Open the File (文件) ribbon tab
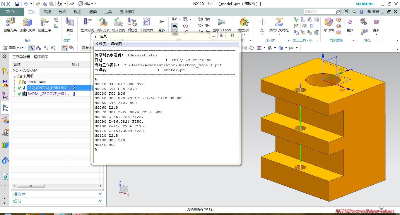The width and height of the screenshot is (400, 215). tap(12, 12)
